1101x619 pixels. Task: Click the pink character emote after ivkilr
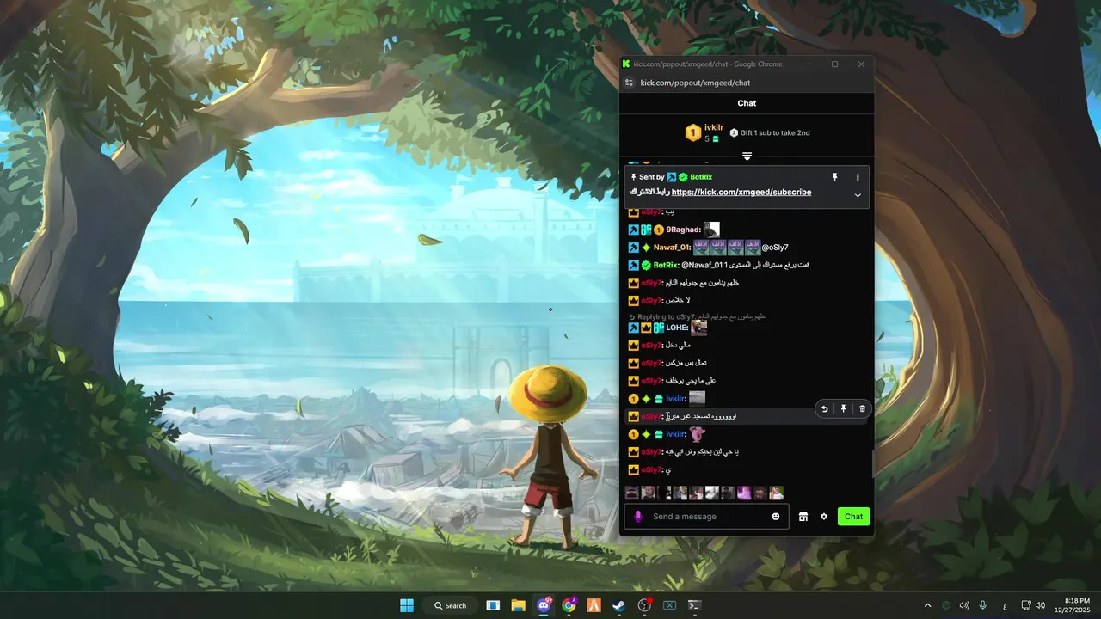(x=697, y=434)
